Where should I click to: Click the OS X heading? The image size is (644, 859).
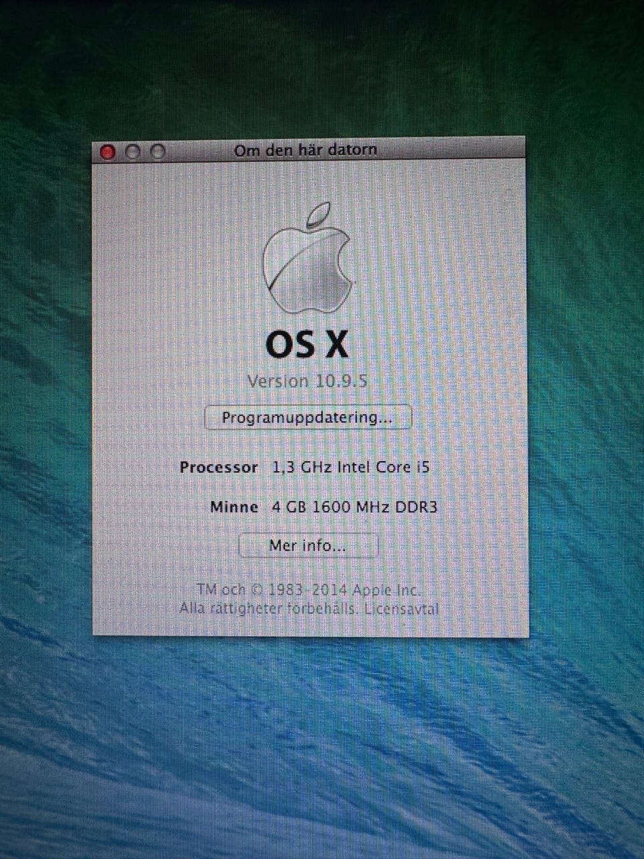[x=307, y=344]
